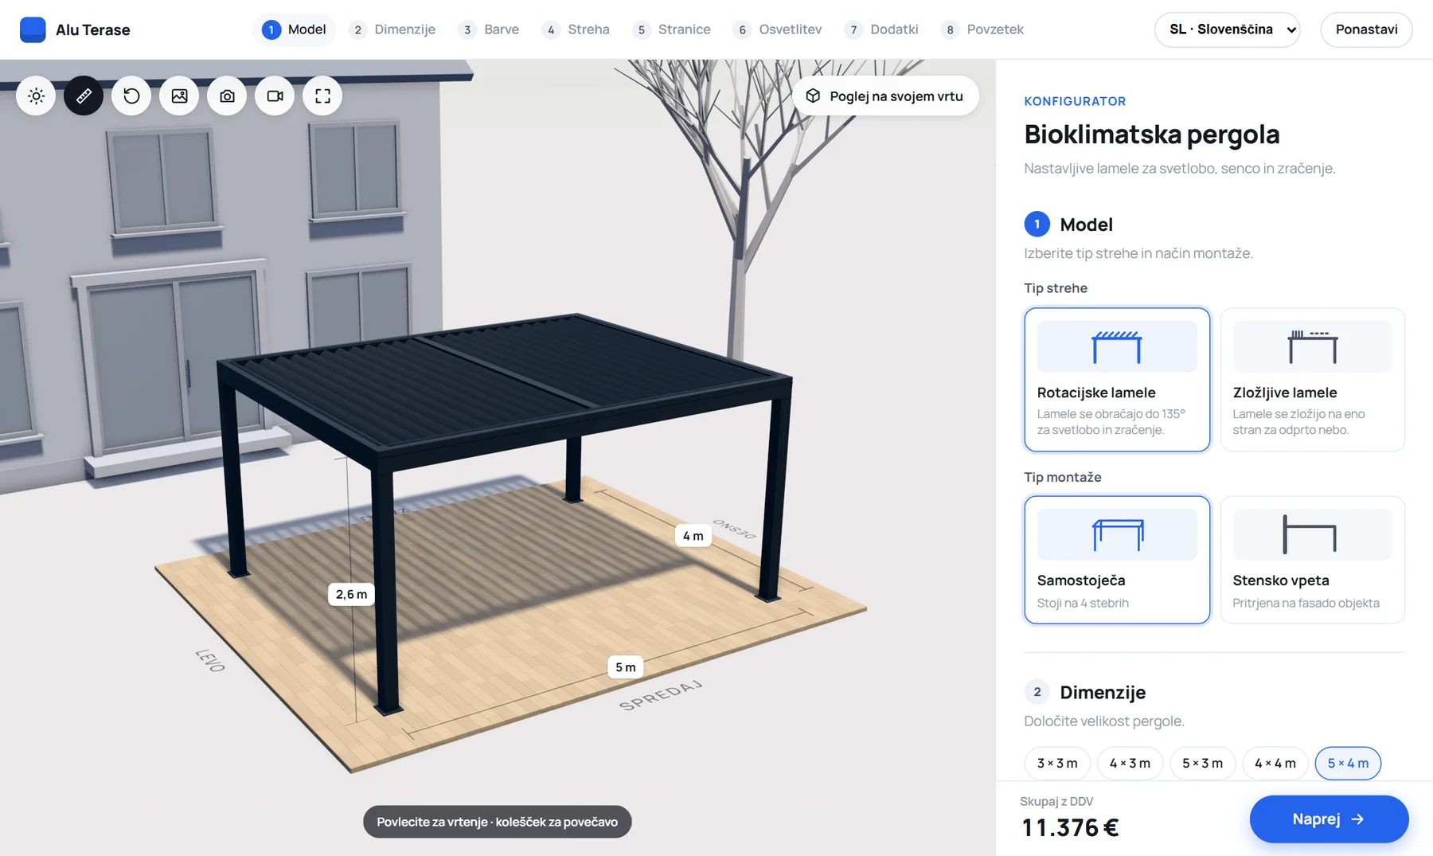Choose Stensko vpeta mounting type

(1312, 560)
